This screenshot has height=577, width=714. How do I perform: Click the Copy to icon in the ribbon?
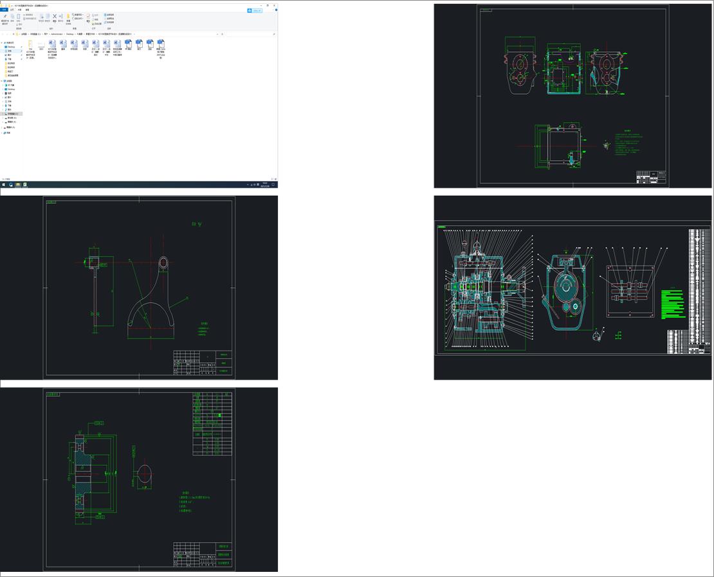coord(48,16)
